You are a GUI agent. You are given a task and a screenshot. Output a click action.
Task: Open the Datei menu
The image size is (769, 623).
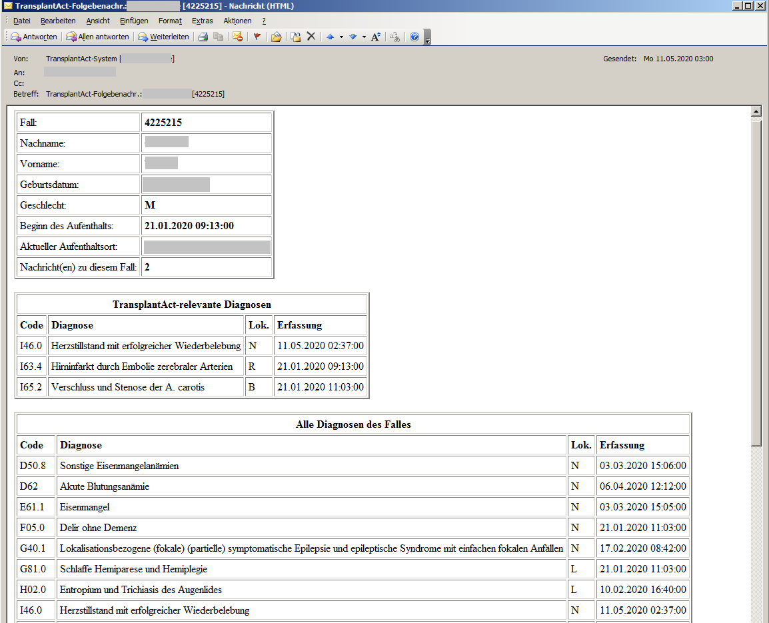point(22,21)
